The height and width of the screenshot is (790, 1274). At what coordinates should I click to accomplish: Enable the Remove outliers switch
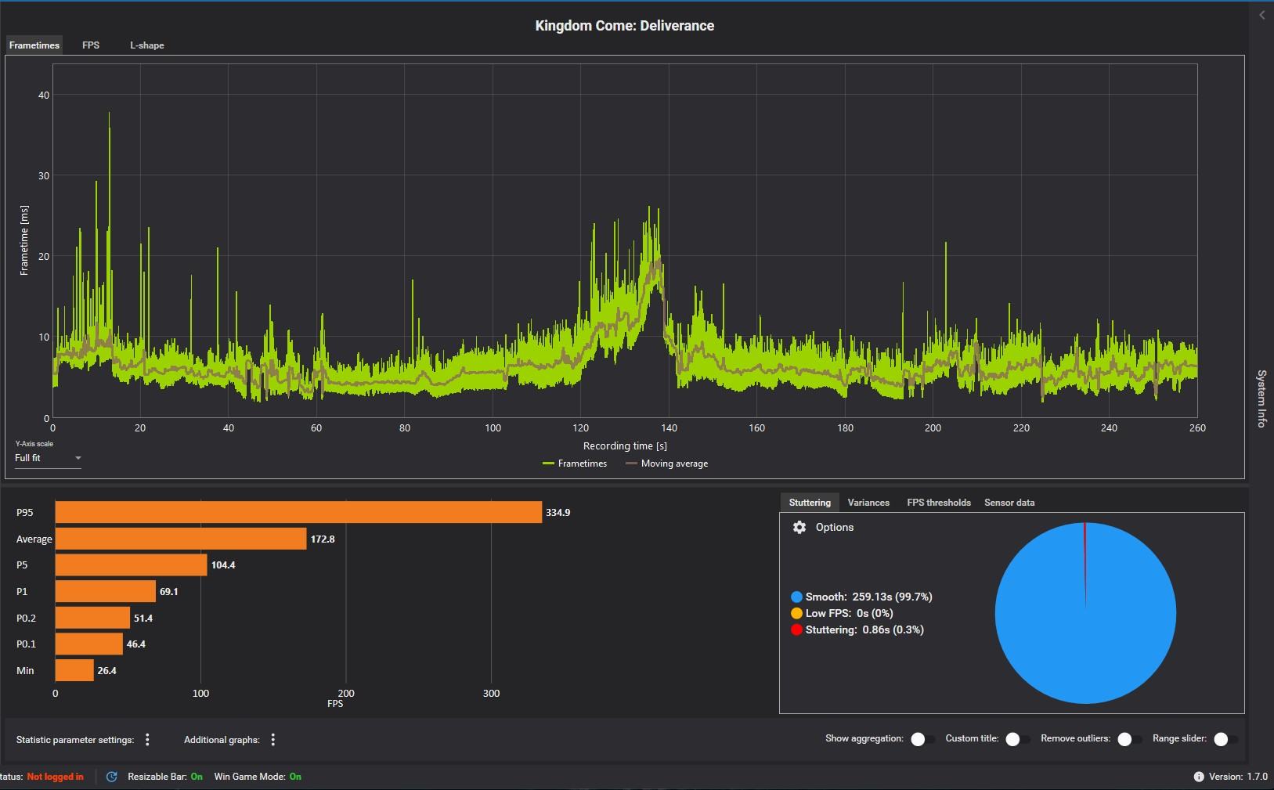[1129, 739]
